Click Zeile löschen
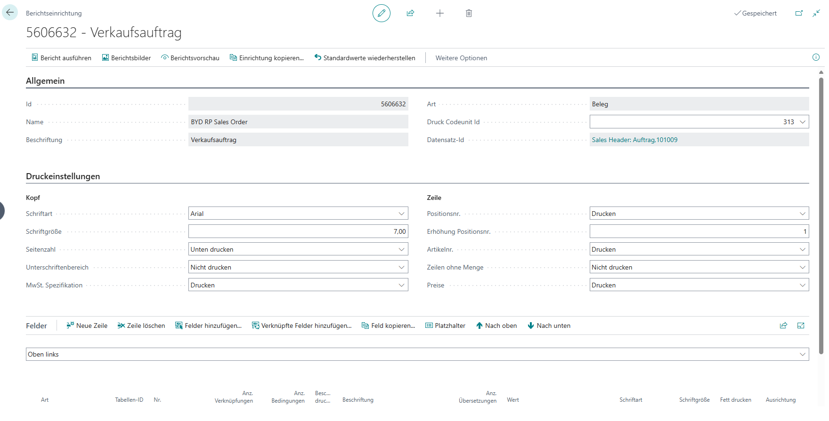 [141, 326]
